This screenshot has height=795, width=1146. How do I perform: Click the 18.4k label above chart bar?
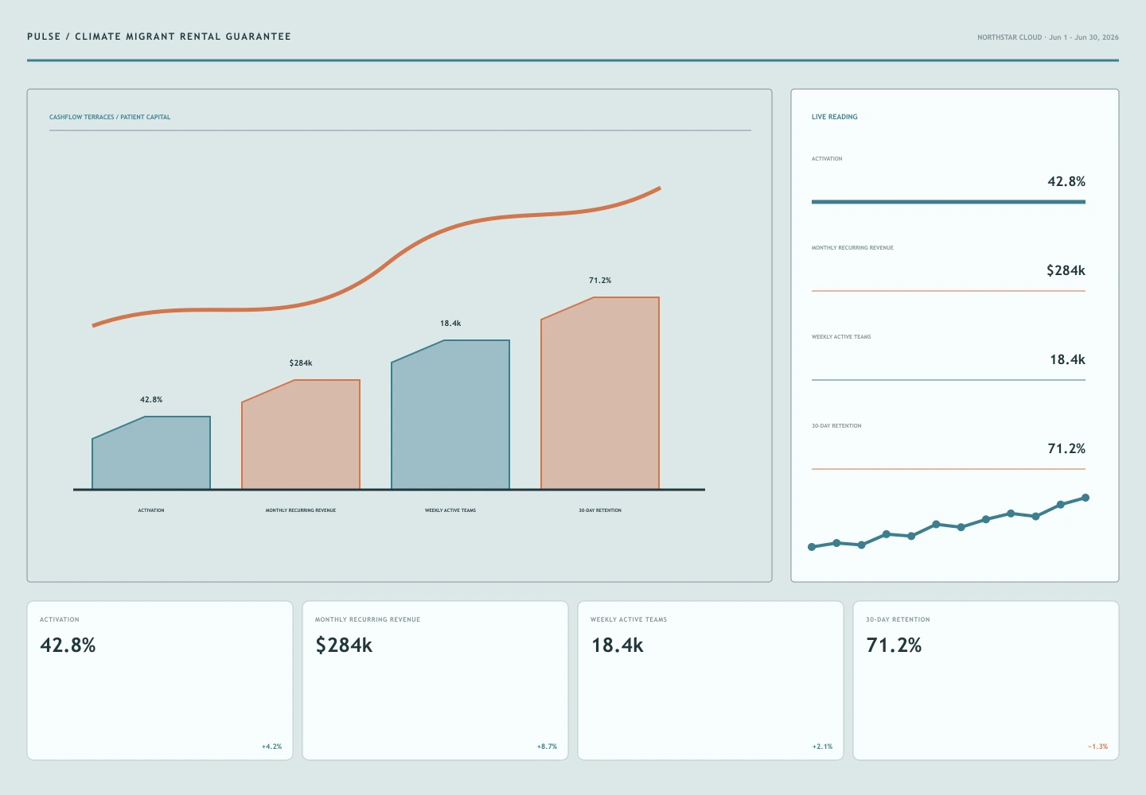[450, 324]
